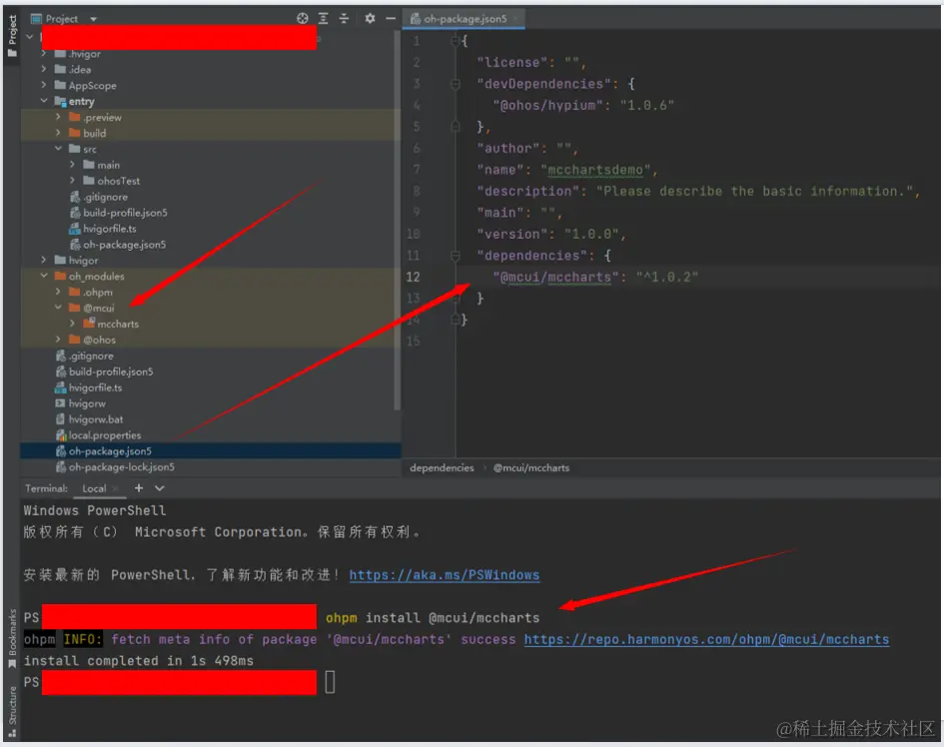Click the Expand All icon in Project toolbar

click(324, 19)
